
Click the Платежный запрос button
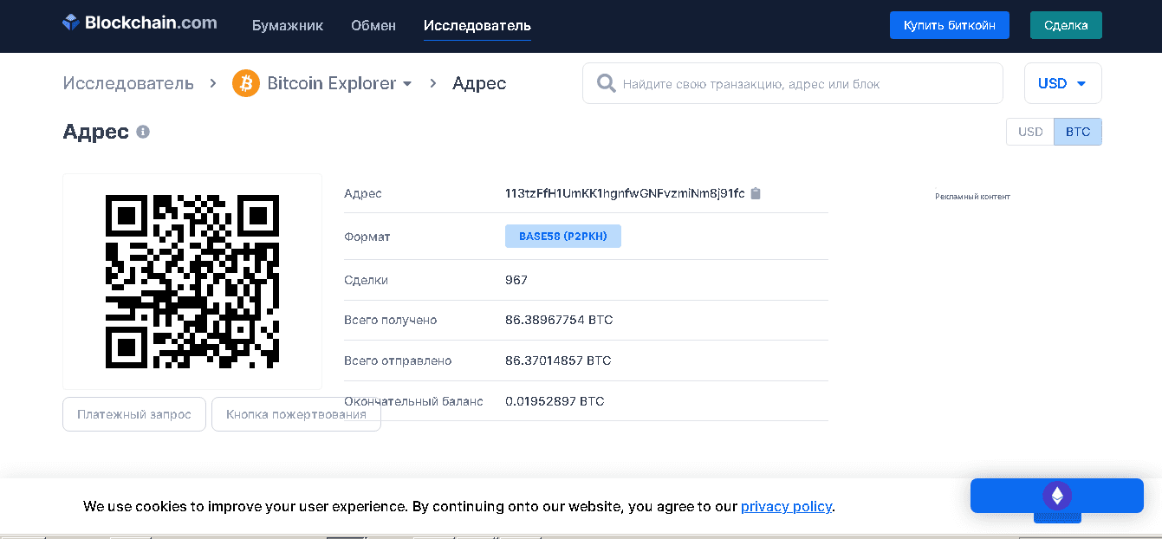click(133, 413)
